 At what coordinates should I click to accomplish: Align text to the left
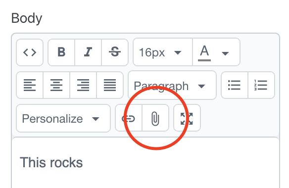click(30, 85)
